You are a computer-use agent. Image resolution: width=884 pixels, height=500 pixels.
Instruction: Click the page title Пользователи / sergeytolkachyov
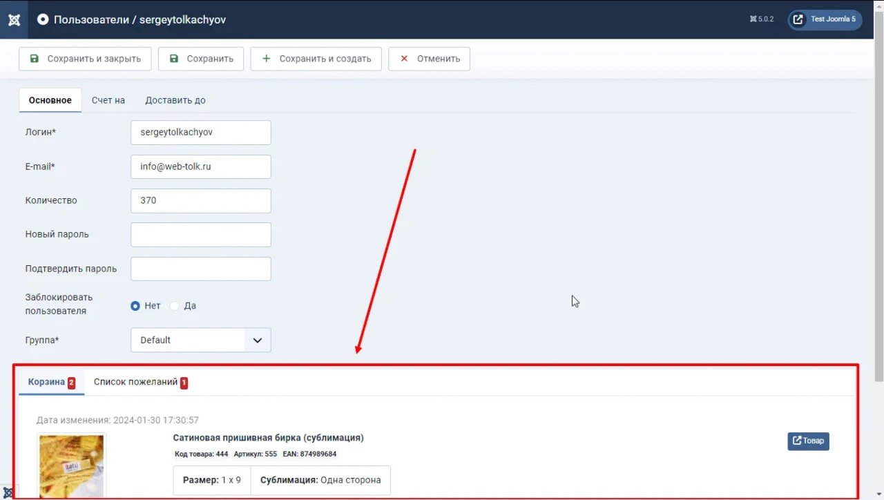click(140, 19)
